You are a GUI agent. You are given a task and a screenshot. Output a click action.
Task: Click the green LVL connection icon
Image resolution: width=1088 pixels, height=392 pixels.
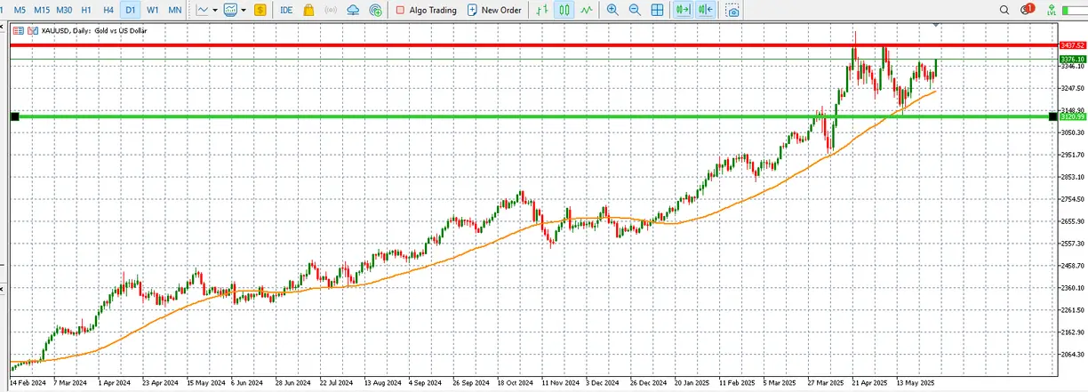[1052, 10]
